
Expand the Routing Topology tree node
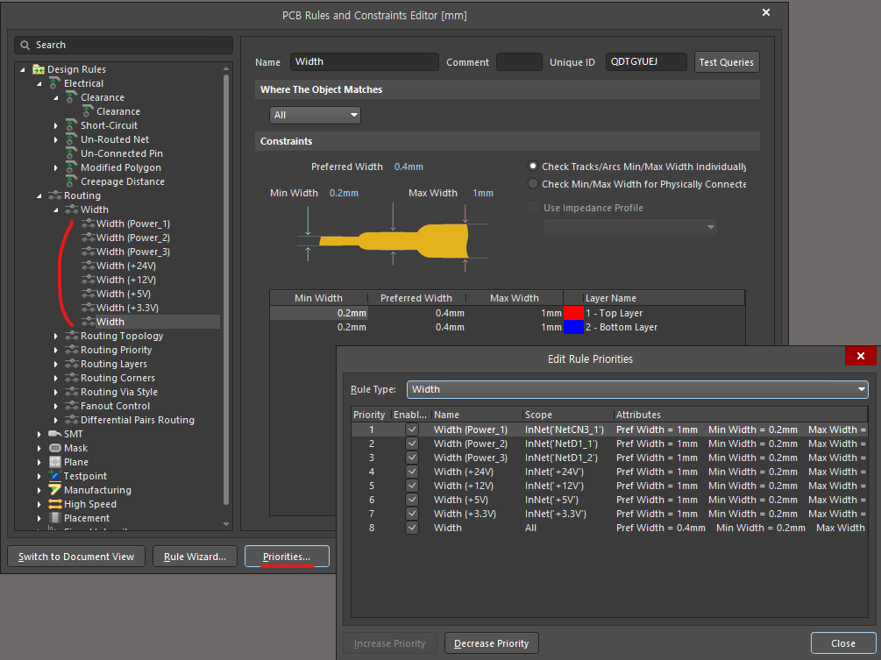tap(57, 336)
